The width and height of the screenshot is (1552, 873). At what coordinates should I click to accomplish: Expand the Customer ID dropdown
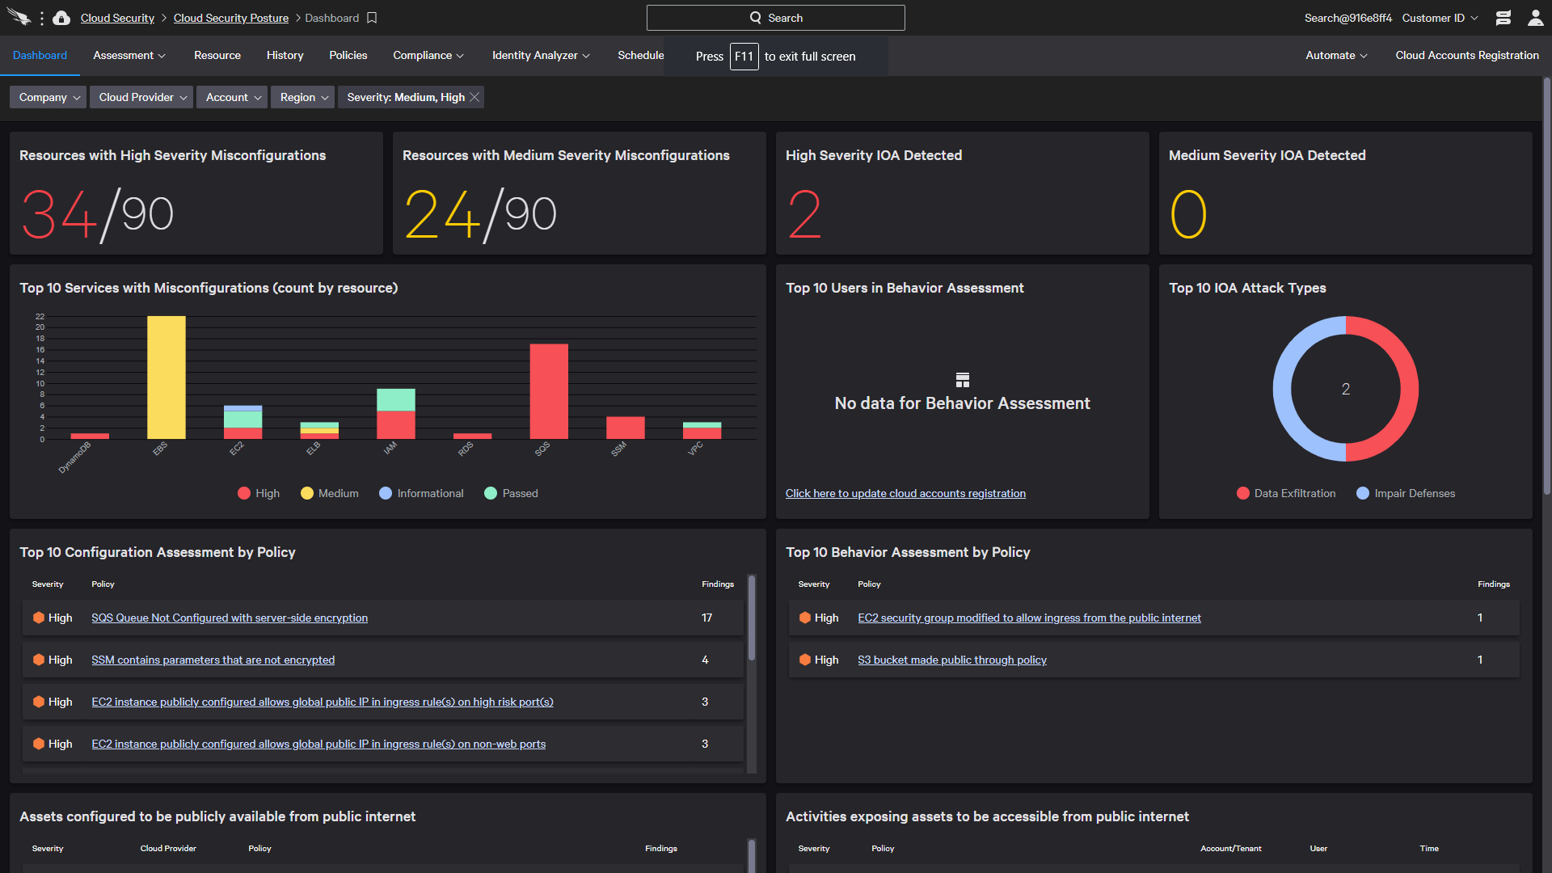pyautogui.click(x=1440, y=18)
